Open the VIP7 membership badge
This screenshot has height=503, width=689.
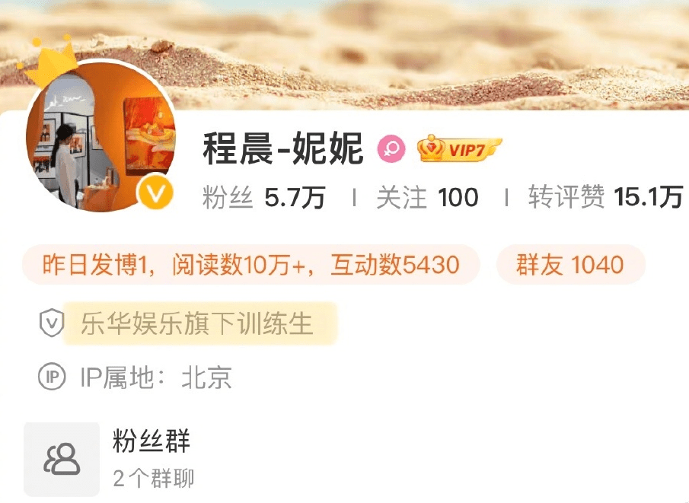[459, 149]
